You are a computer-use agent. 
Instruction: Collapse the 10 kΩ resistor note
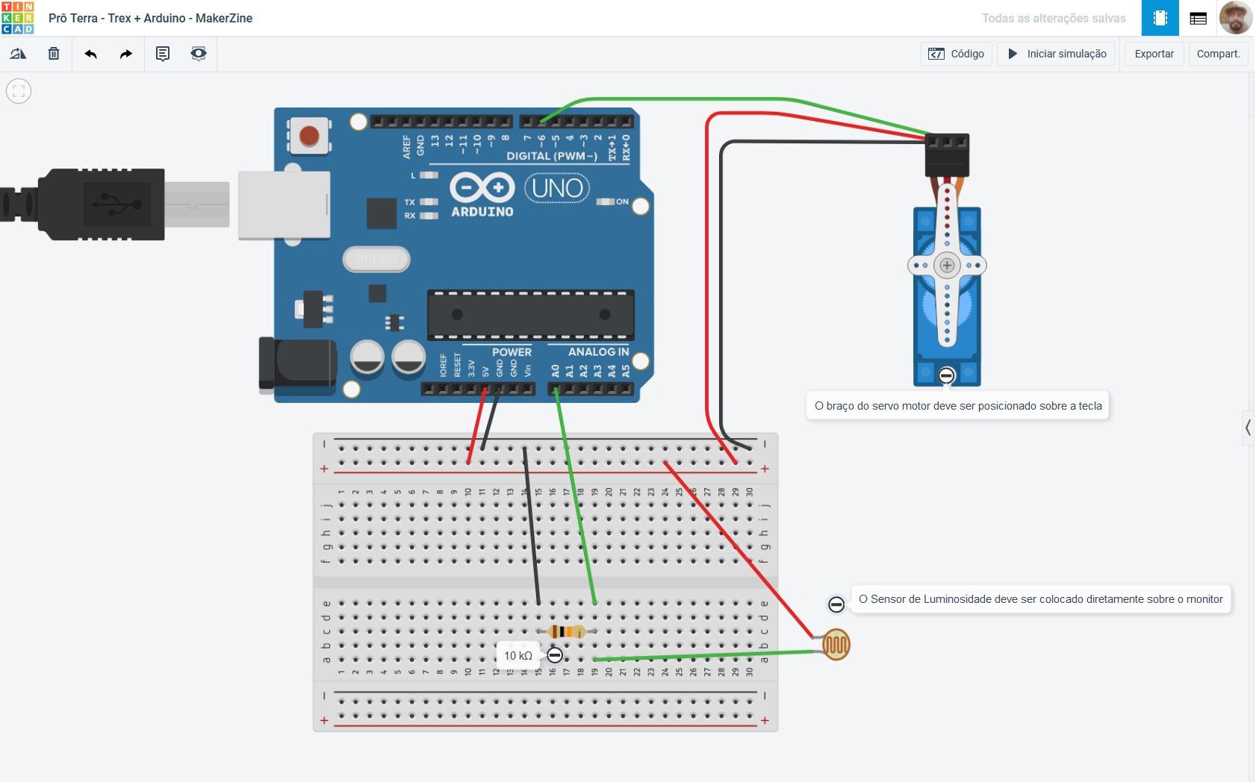(x=555, y=655)
